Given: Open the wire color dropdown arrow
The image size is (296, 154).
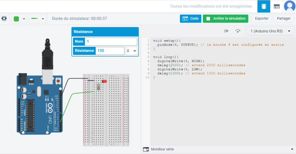Looking at the screenshot, I should tap(24, 19).
